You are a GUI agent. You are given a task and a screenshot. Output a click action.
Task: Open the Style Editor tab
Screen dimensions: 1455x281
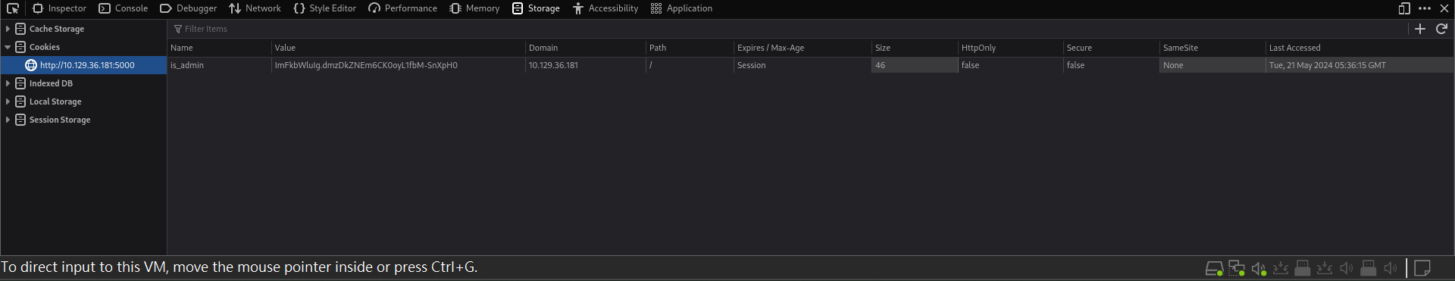324,8
